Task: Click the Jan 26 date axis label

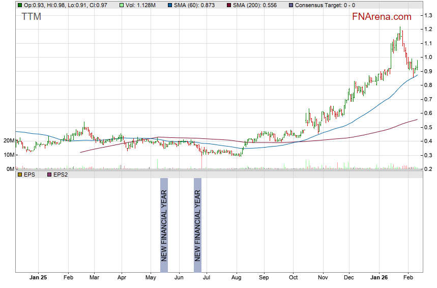Action: tap(378, 278)
